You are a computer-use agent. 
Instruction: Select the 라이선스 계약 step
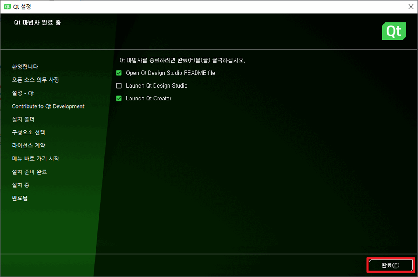[x=28, y=146]
